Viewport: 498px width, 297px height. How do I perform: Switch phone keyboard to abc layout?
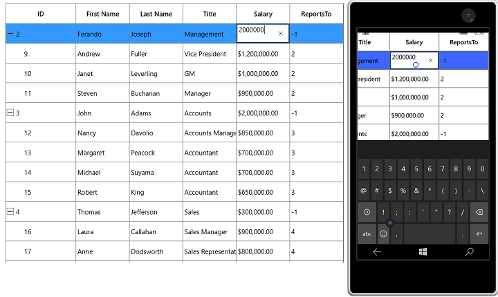tap(367, 234)
